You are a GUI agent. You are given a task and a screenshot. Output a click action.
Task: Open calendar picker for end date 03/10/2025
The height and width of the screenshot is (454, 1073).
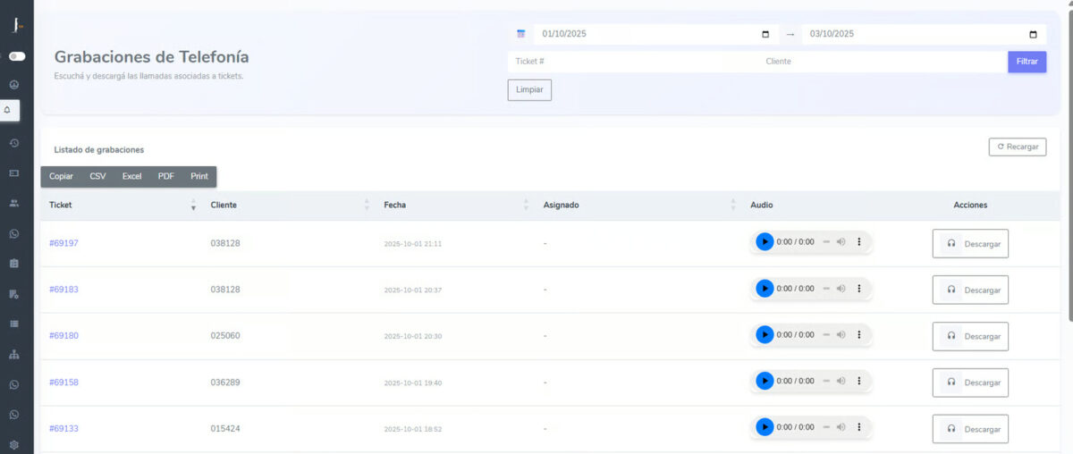pyautogui.click(x=1033, y=35)
